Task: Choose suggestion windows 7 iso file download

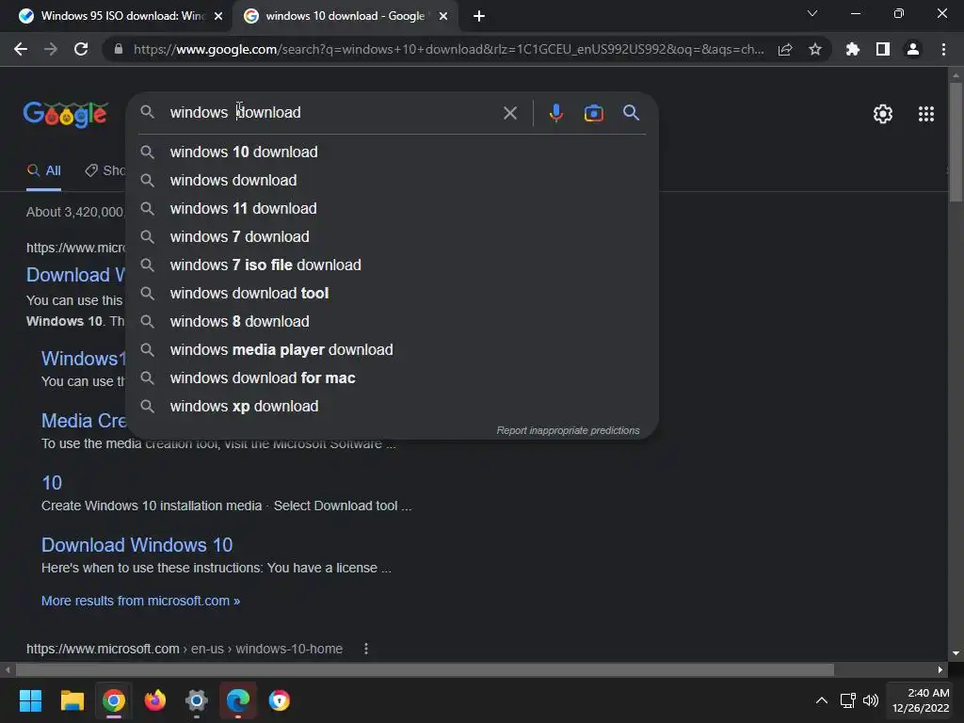Action: point(392,265)
